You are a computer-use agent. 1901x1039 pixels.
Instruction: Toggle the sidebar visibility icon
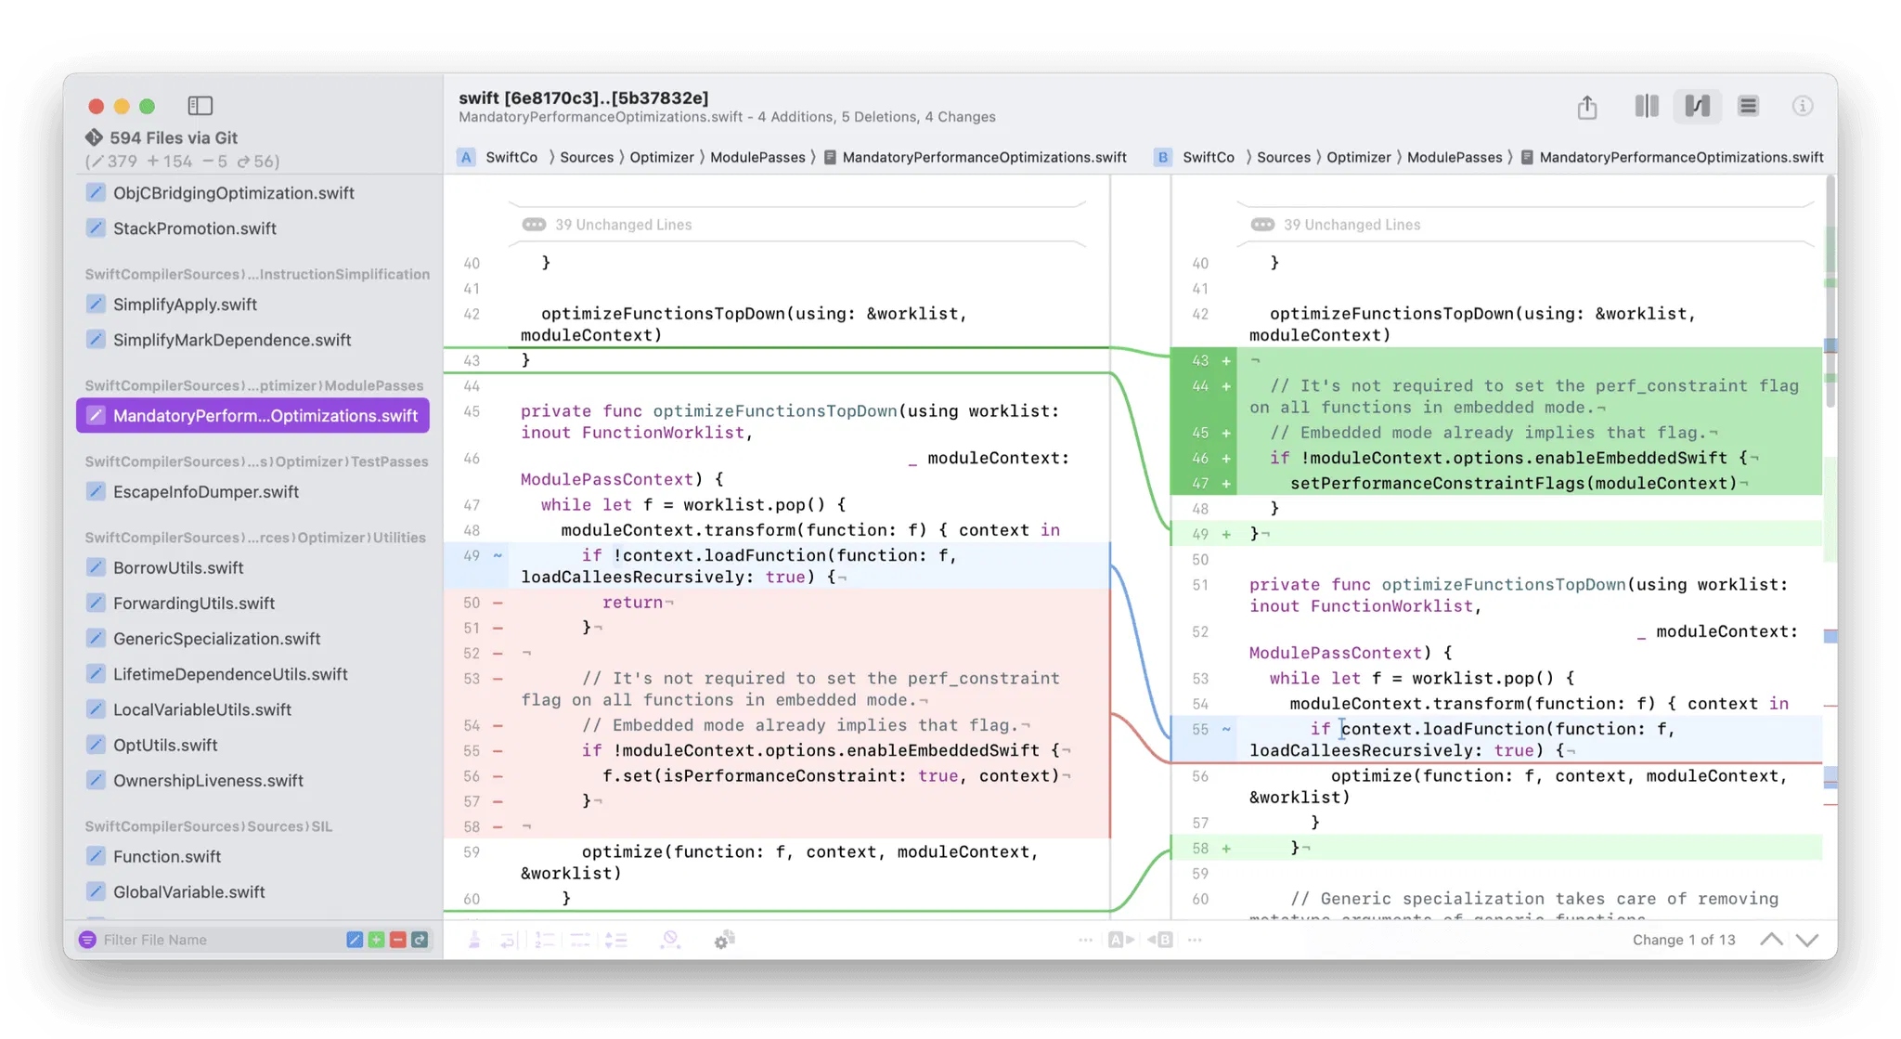(200, 106)
